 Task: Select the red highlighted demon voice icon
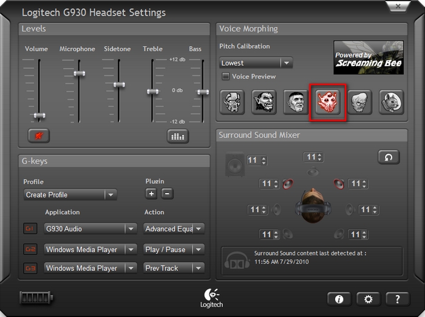[x=328, y=102]
